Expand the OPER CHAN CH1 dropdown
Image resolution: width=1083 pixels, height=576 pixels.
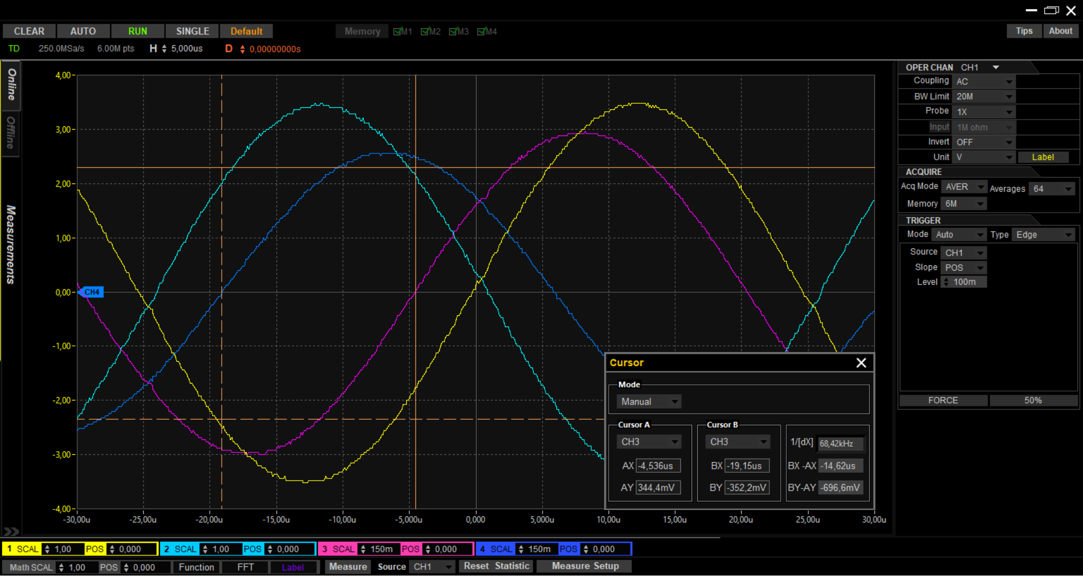tap(996, 67)
